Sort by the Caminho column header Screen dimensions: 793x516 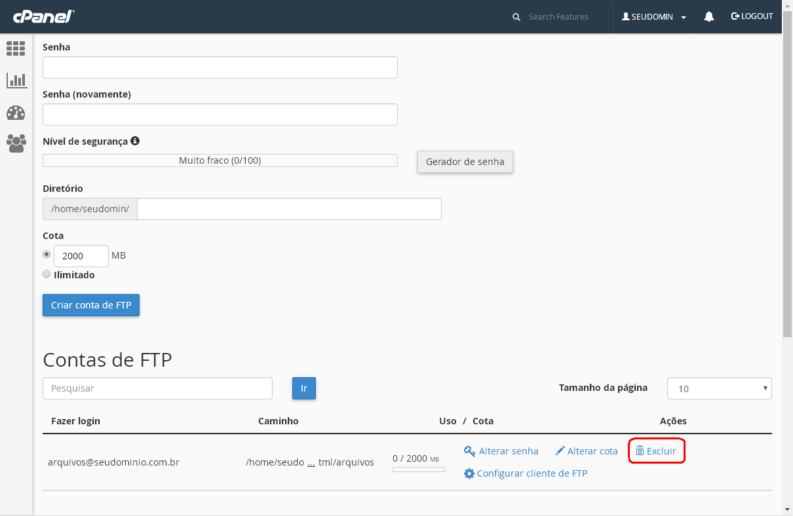[278, 421]
